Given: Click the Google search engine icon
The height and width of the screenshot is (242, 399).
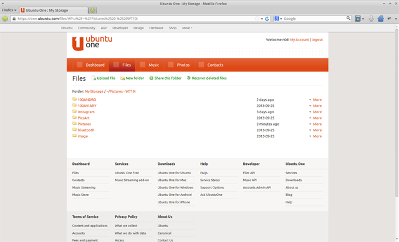Looking at the screenshot, I should [x=277, y=19].
